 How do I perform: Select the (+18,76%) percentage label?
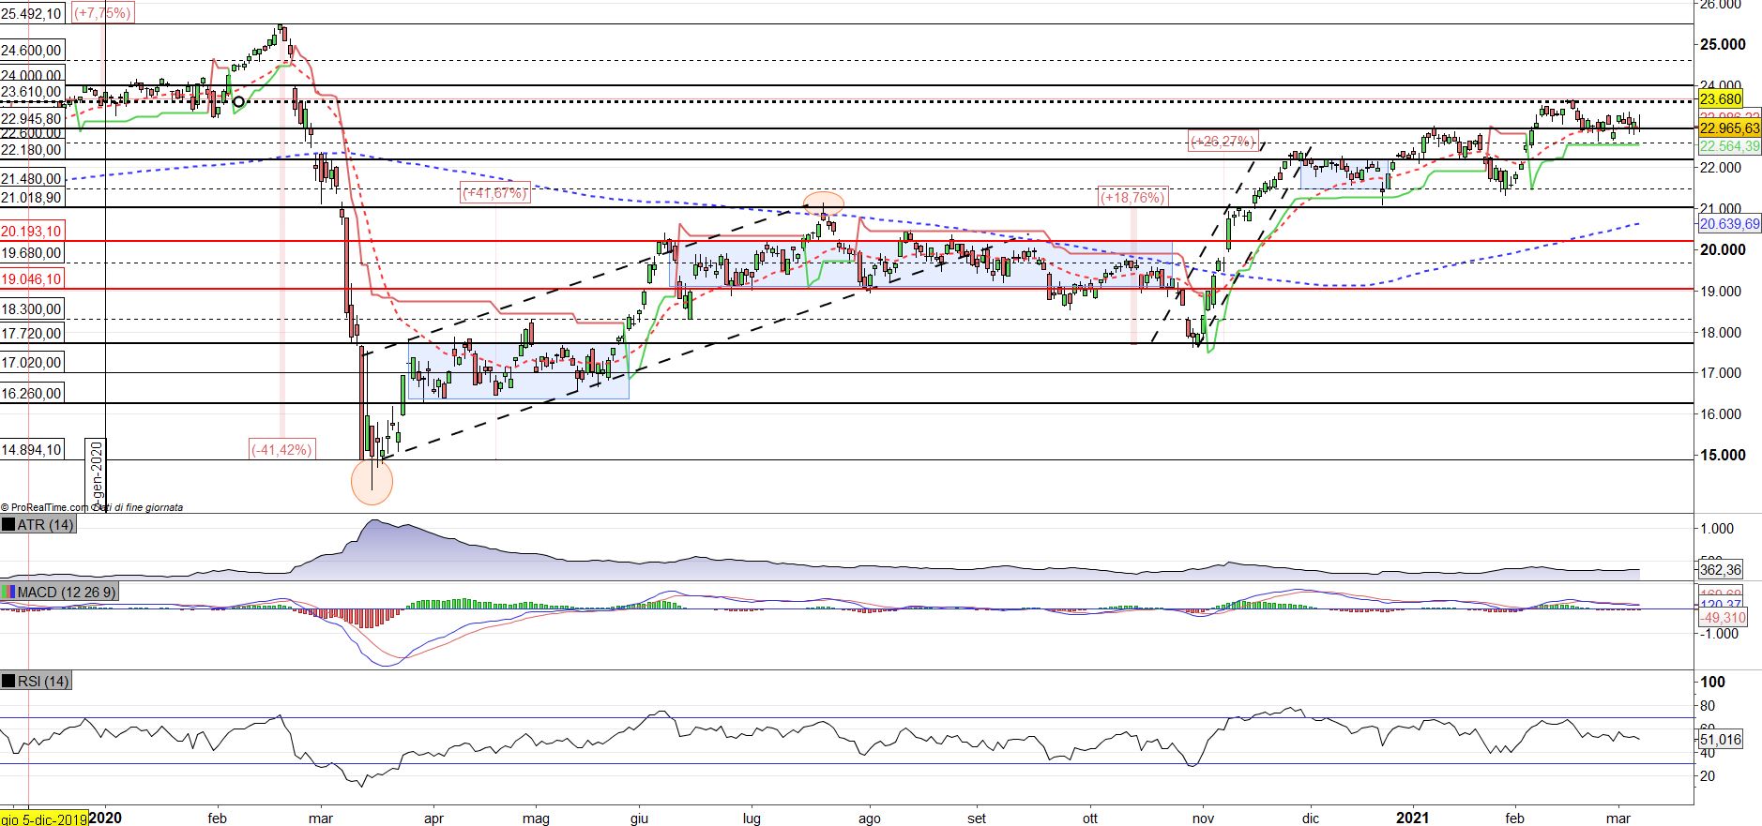coord(1133,197)
